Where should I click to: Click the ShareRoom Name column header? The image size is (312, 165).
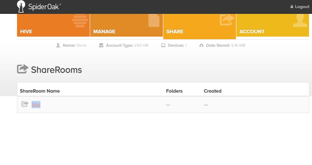pos(40,91)
